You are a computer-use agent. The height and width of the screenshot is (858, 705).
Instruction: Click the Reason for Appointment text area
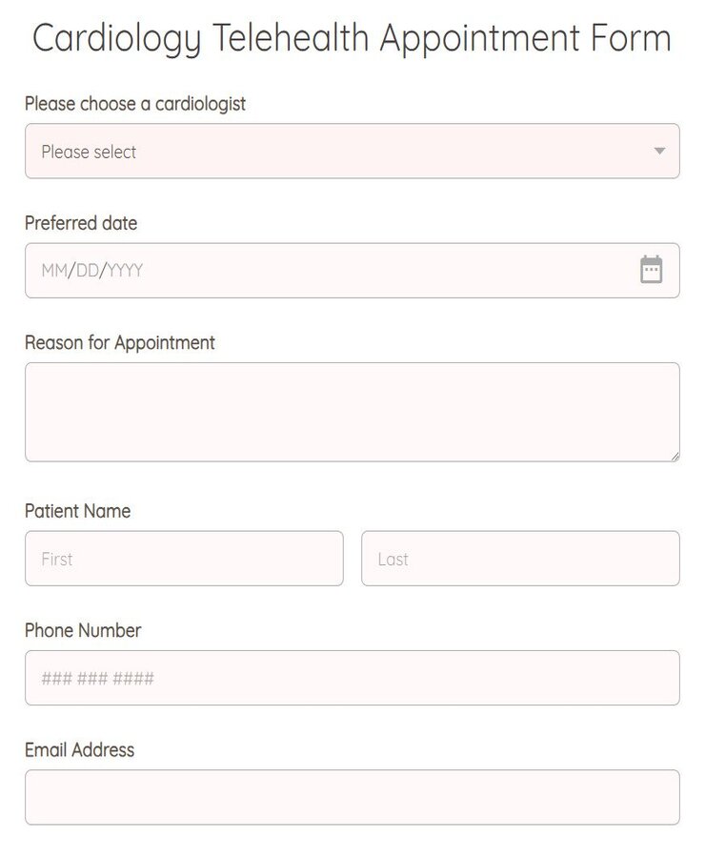[352, 410]
